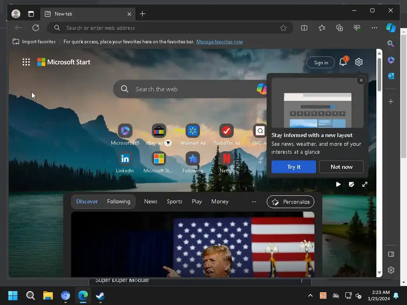Open a new tab with plus button
The width and height of the screenshot is (407, 305).
pyautogui.click(x=143, y=14)
